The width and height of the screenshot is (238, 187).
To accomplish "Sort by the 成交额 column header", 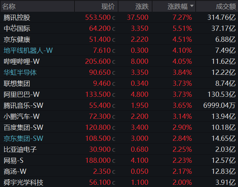I will 226,6.
